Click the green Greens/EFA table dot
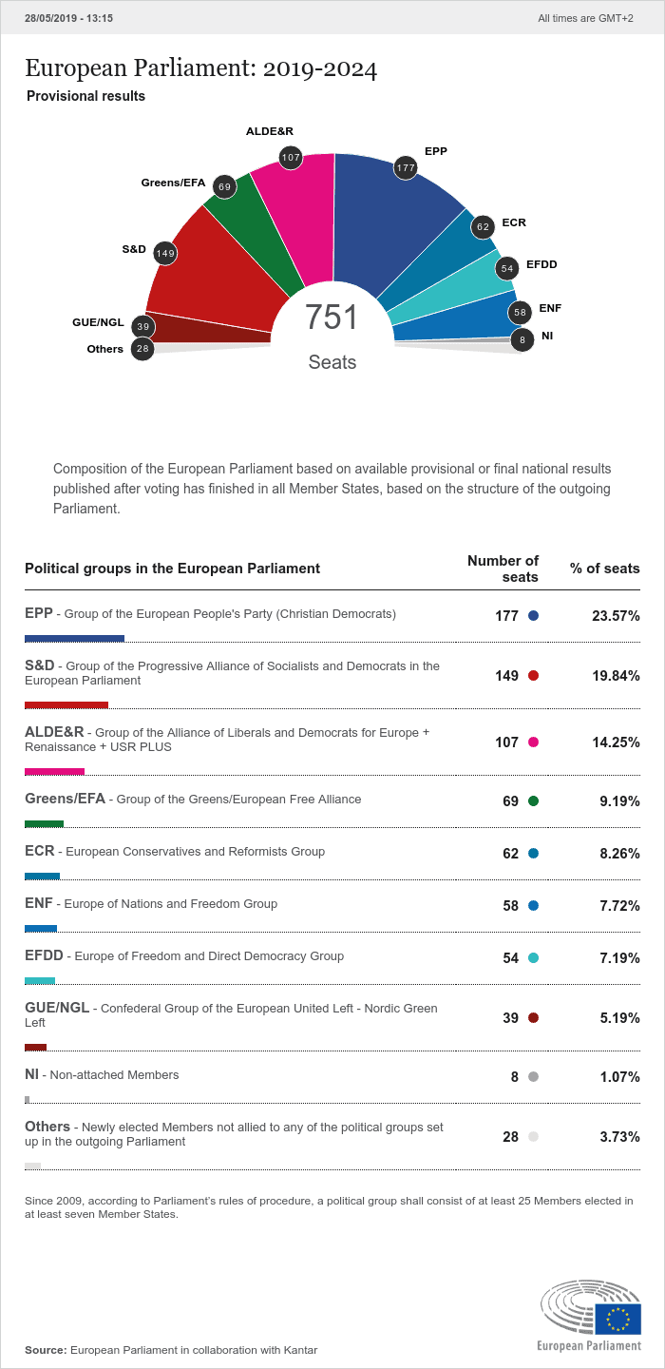 tap(533, 801)
